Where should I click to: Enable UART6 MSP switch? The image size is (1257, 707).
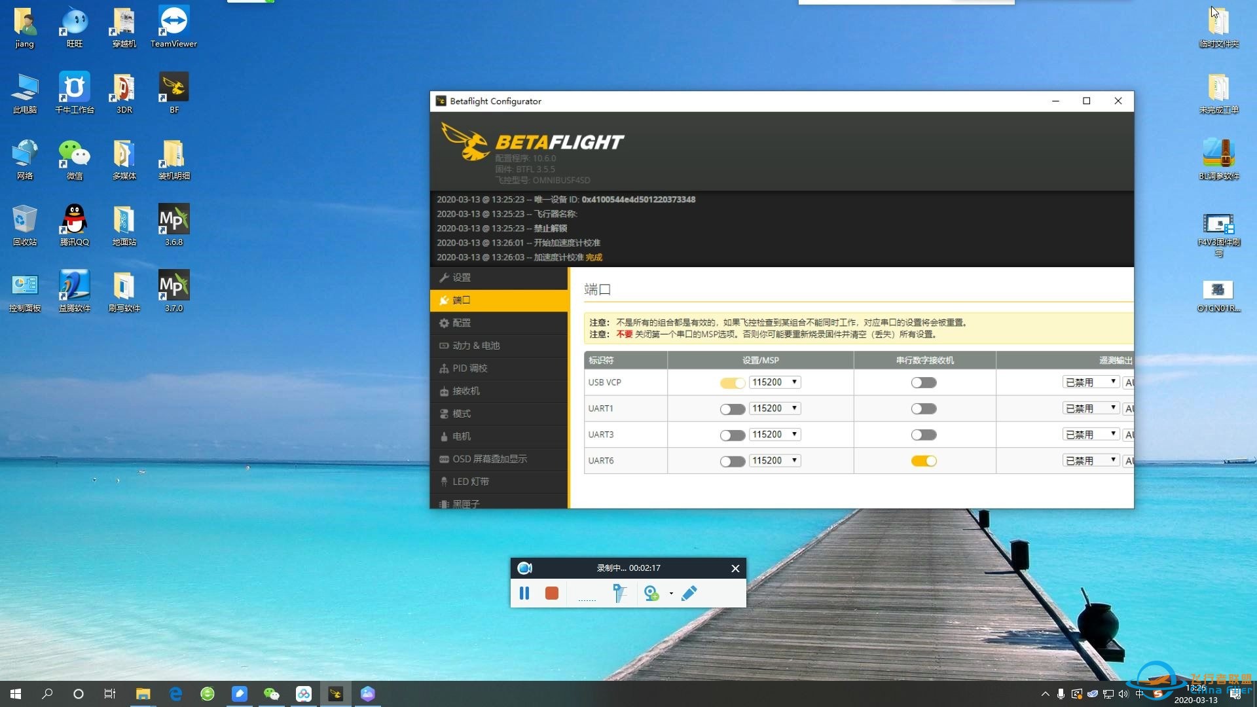732,462
